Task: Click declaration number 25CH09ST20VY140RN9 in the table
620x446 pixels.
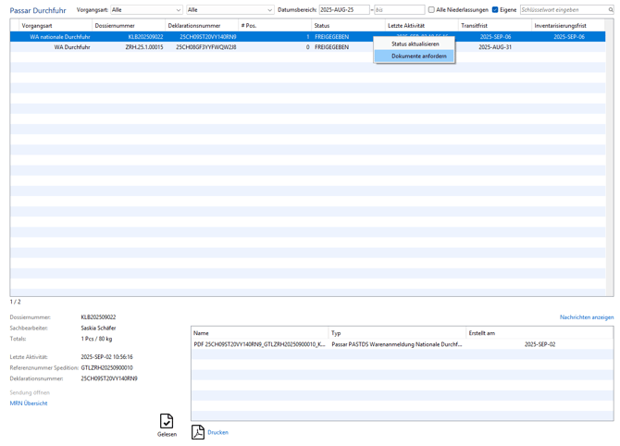Action: (x=208, y=37)
